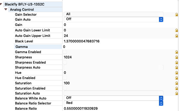
Task: Click the lock icon on Auto Gain Upper Limit row
Action: point(176,36)
